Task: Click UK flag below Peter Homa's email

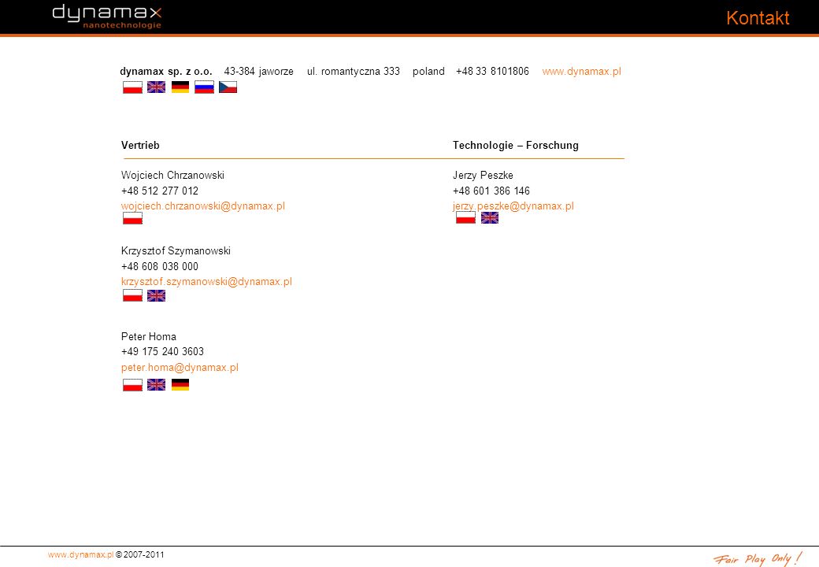Action: [x=156, y=385]
